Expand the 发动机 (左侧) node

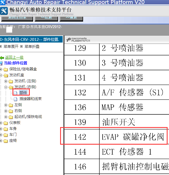pos(6,81)
